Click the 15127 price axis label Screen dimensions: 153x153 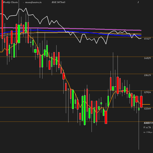click(x=147, y=39)
